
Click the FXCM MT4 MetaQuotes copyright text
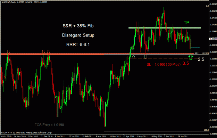pyautogui.click(x=27, y=132)
